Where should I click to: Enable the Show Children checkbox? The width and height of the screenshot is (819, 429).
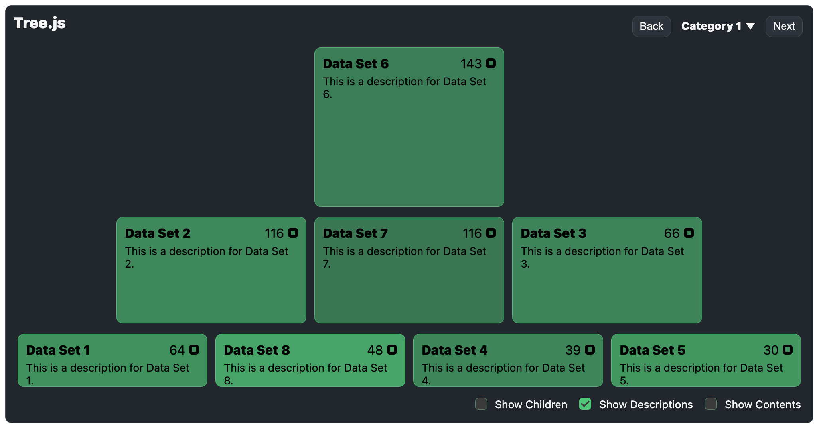coord(481,404)
